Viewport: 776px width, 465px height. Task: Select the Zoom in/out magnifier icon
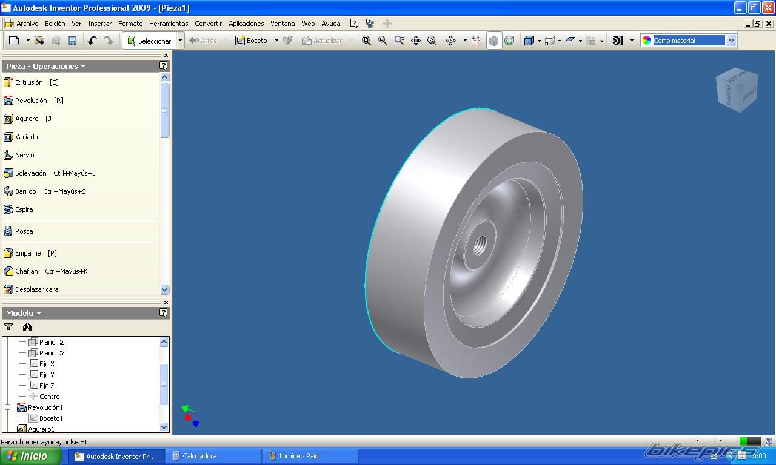click(399, 41)
